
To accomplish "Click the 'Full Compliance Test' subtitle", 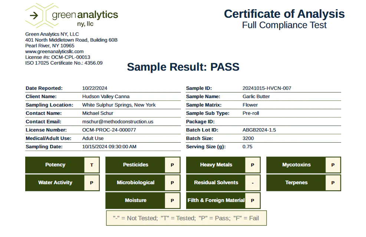I will (284, 25).
